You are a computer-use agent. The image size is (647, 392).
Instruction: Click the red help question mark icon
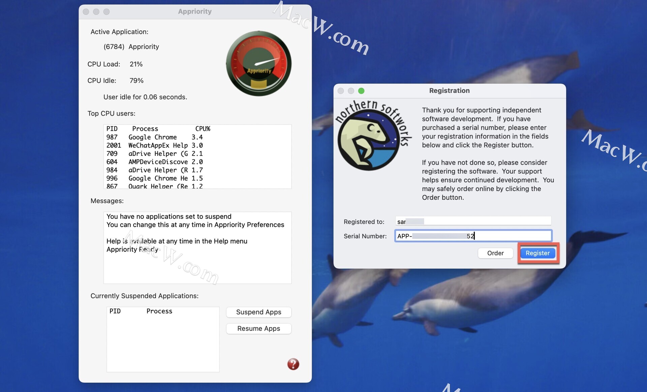tap(293, 364)
